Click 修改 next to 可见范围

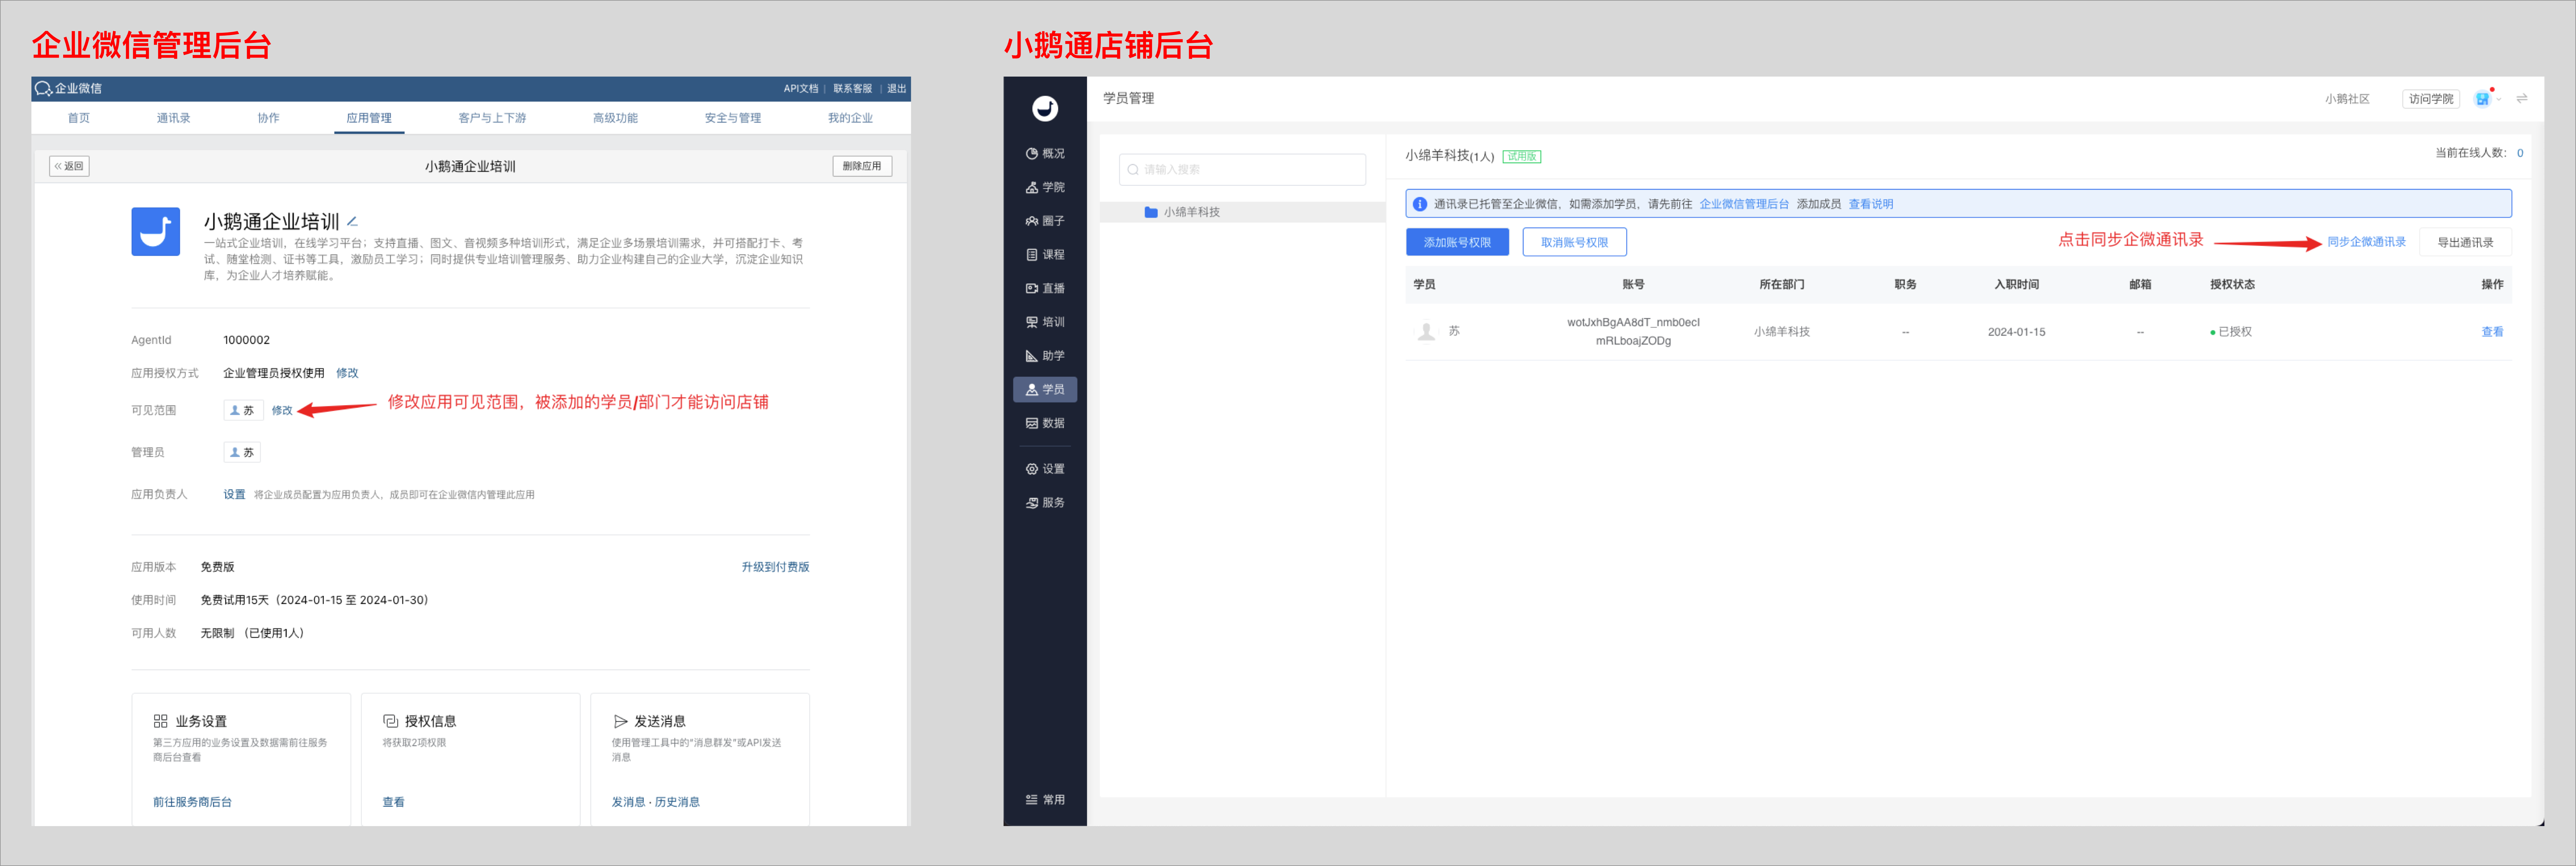(282, 411)
